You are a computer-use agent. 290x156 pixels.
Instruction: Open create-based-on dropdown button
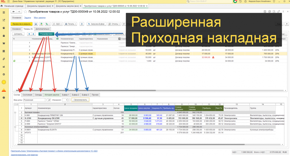[48, 24]
